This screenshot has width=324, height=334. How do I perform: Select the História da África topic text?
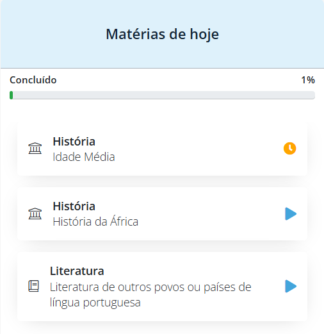pyautogui.click(x=95, y=221)
